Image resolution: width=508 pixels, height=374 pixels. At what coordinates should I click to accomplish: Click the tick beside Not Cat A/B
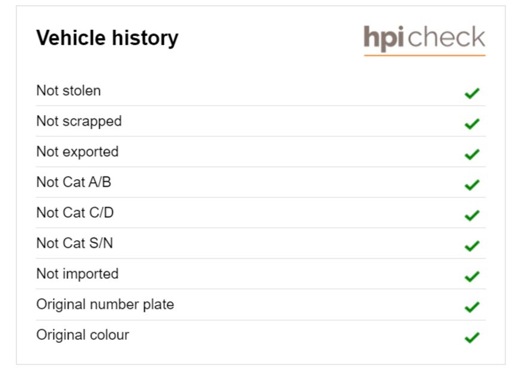coord(472,185)
